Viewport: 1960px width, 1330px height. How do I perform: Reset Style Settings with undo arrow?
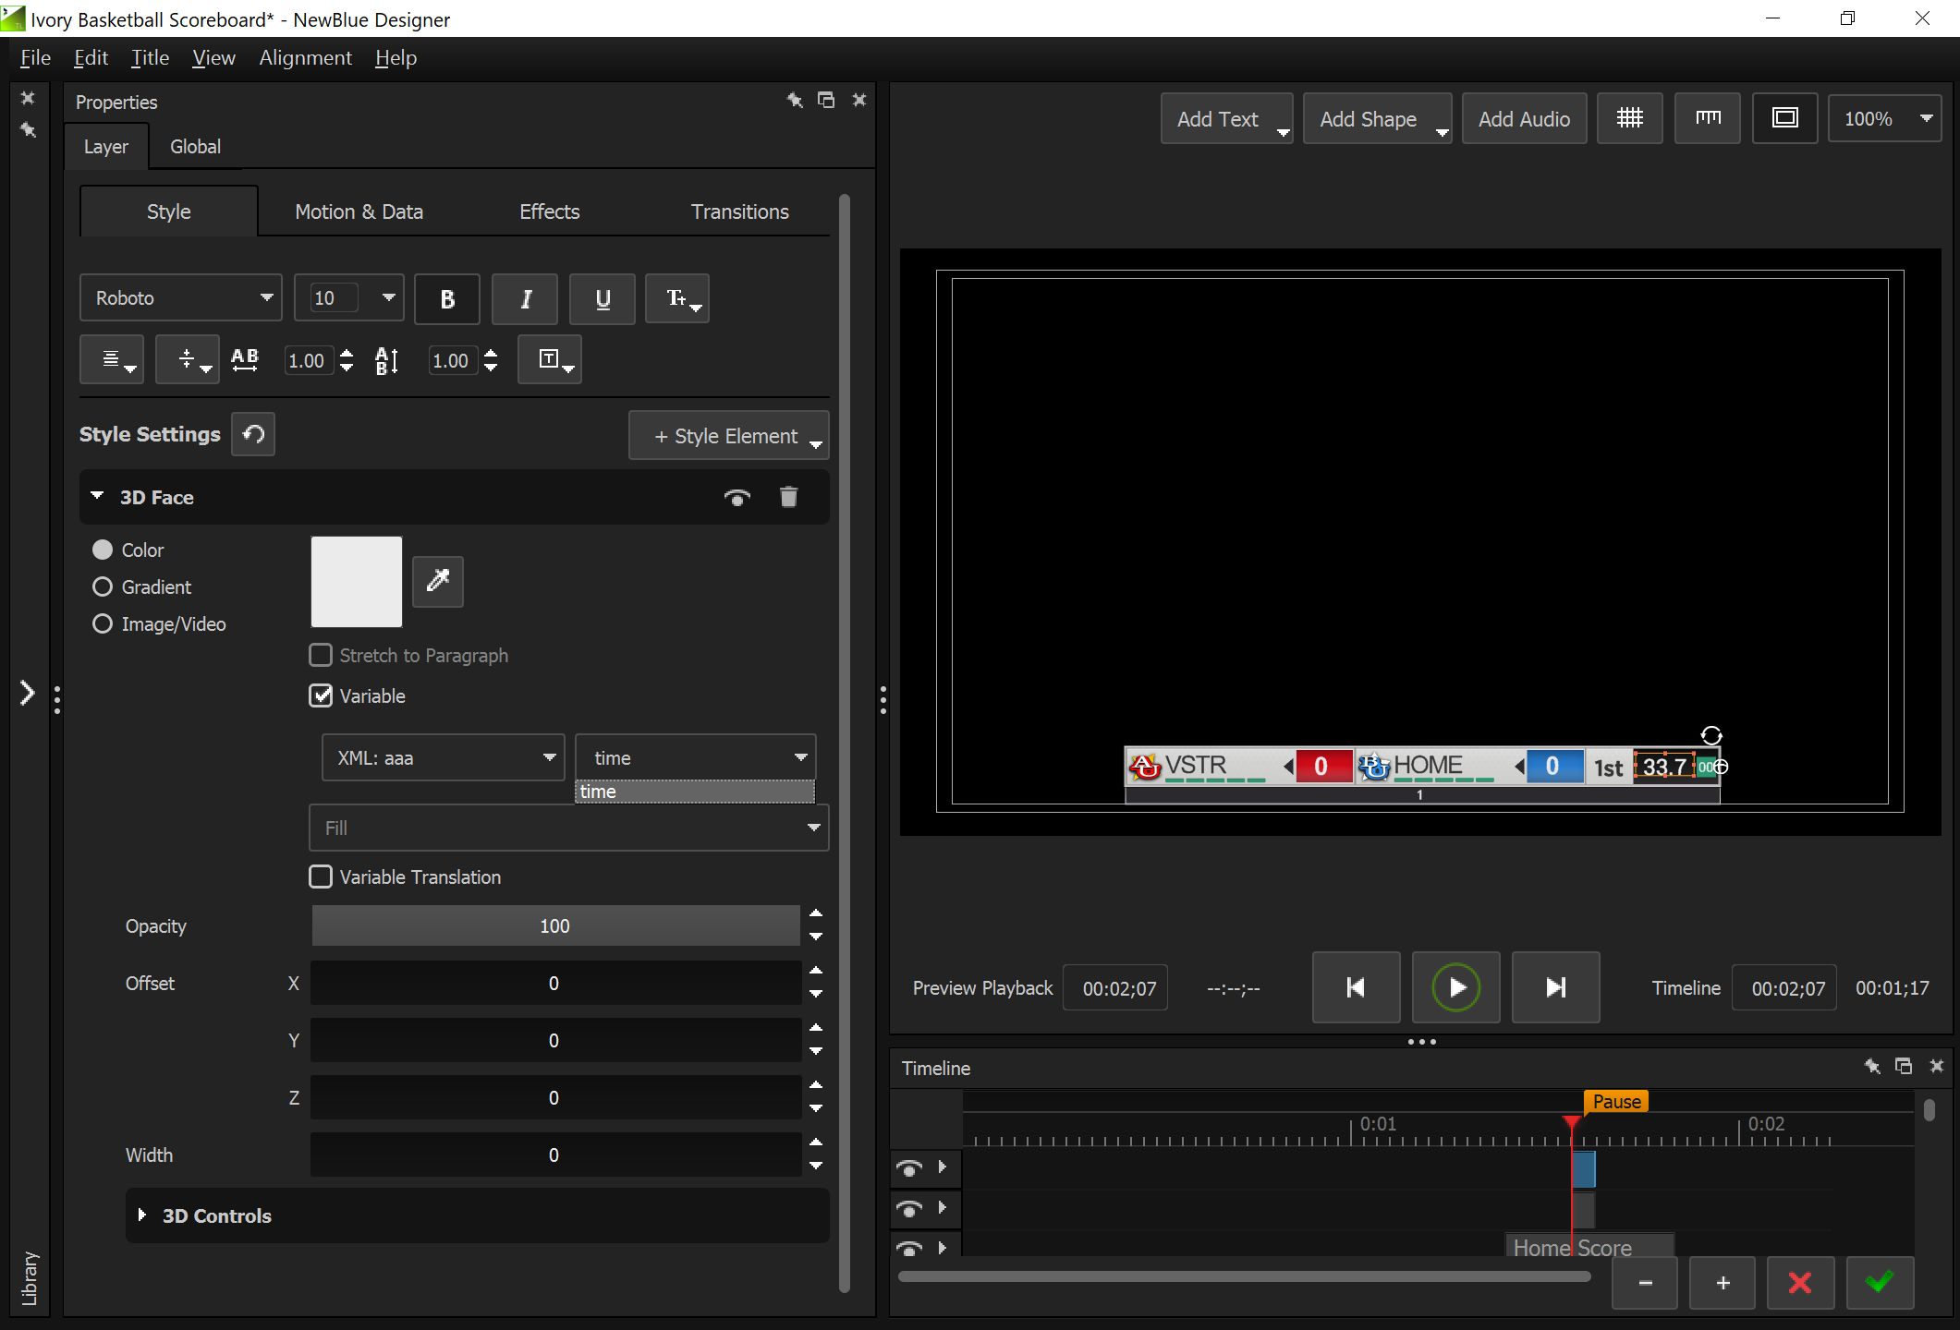point(253,434)
